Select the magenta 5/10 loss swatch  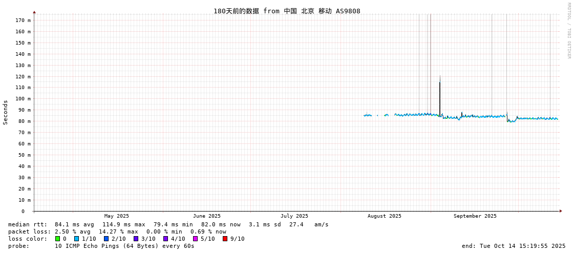[195, 239]
